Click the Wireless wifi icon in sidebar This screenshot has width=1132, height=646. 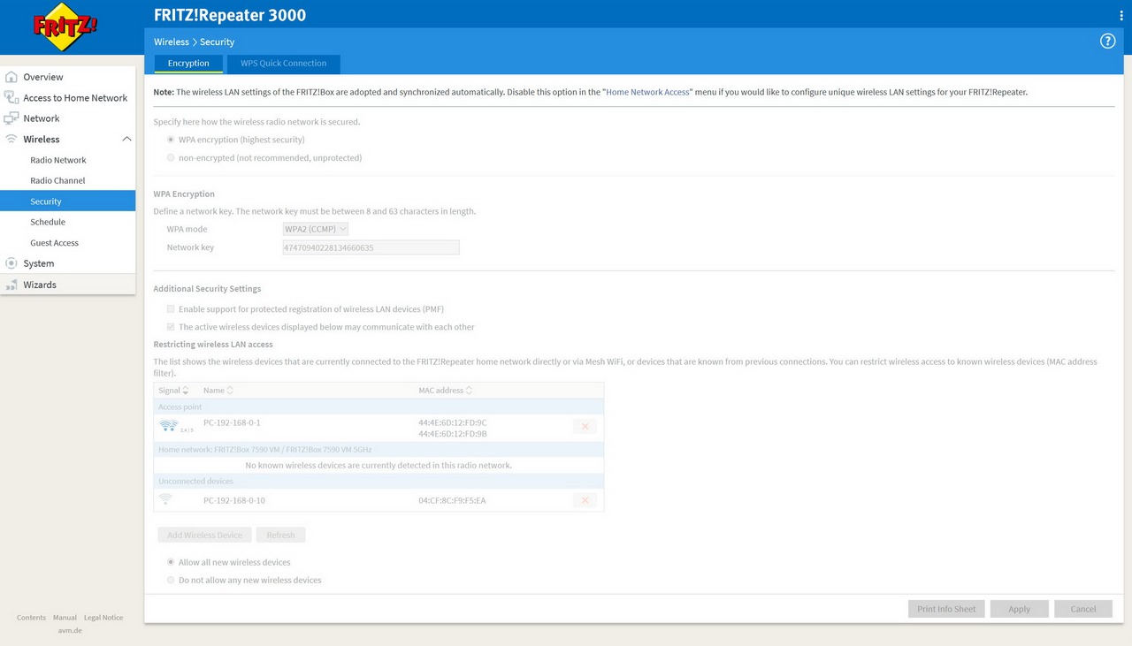click(11, 139)
